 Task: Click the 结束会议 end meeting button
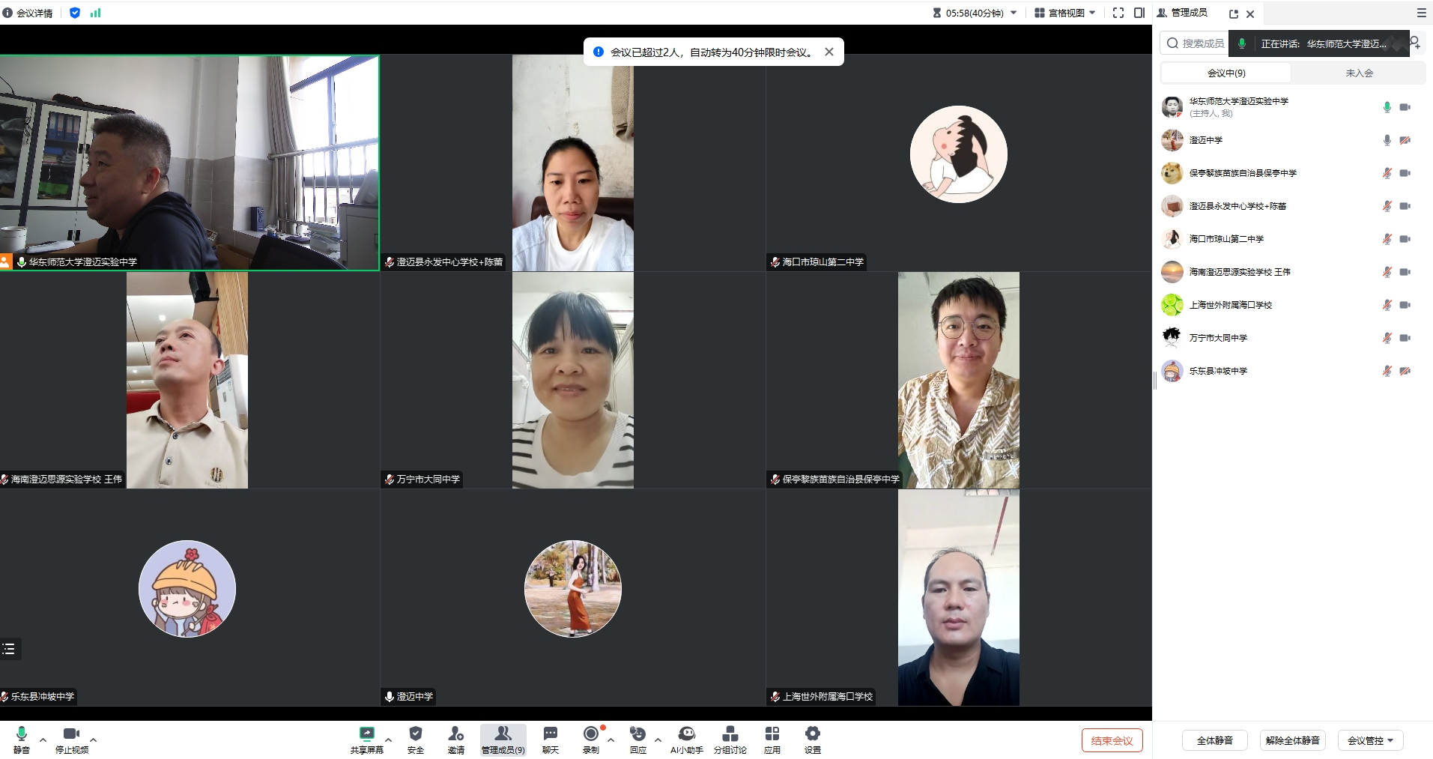coord(1112,740)
